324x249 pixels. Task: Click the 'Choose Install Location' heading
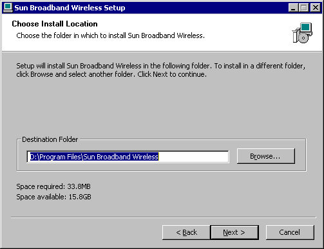pyautogui.click(x=55, y=24)
